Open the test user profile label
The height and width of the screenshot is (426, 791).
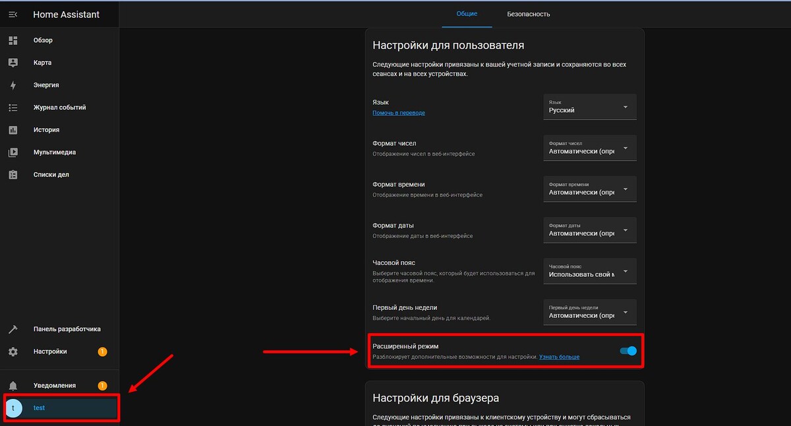pos(39,408)
